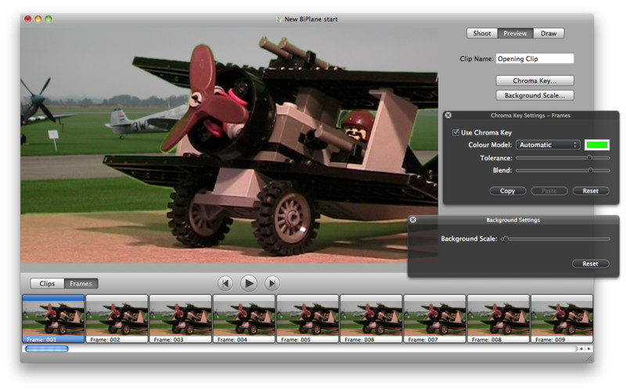Image resolution: width=626 pixels, height=391 pixels.
Task: Switch to Draw mode
Action: pyautogui.click(x=549, y=34)
